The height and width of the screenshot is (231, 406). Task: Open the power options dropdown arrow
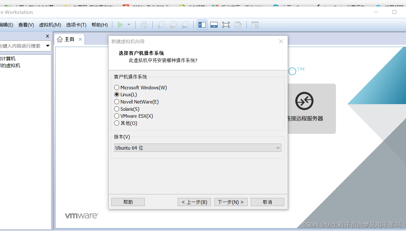point(129,25)
